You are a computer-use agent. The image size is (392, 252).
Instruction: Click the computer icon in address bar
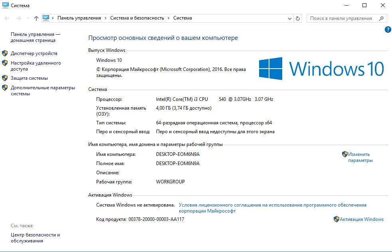[46, 18]
